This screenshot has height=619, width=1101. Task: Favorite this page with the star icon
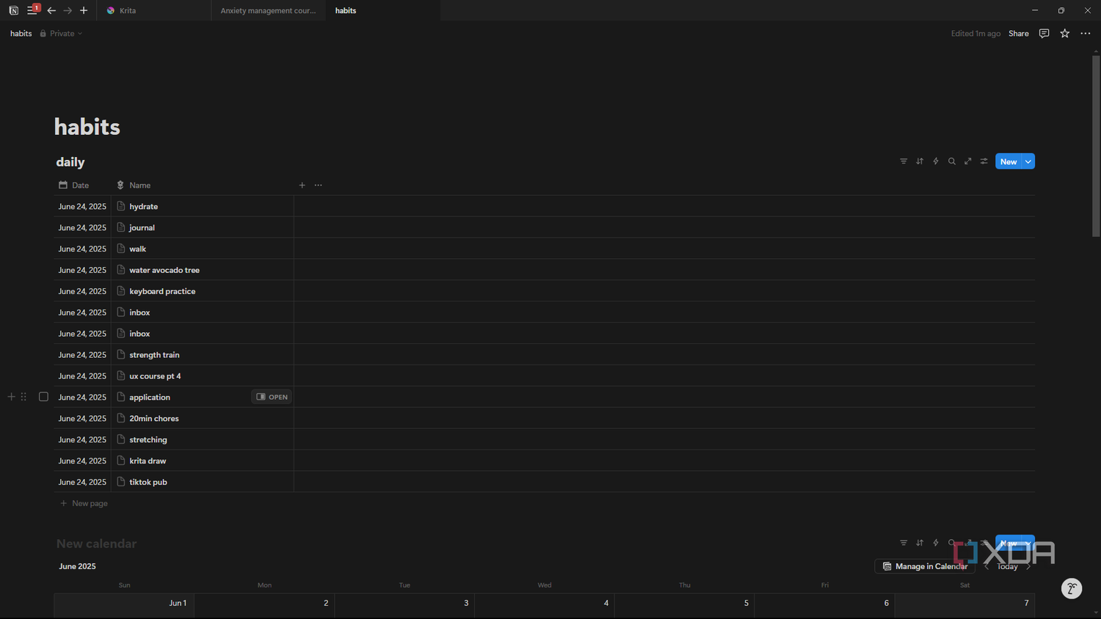click(x=1065, y=34)
